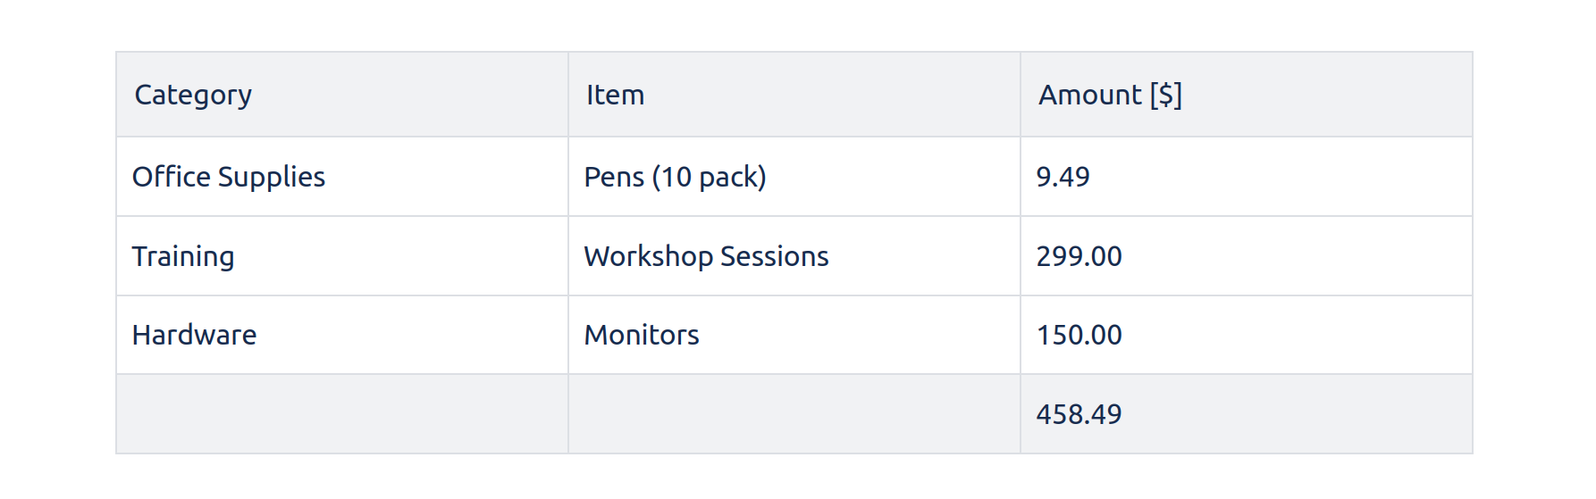Click the Office Supplies cell
The width and height of the screenshot is (1596, 499).
(x=229, y=177)
